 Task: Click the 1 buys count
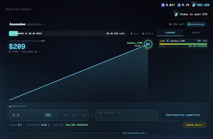(x=134, y=33)
